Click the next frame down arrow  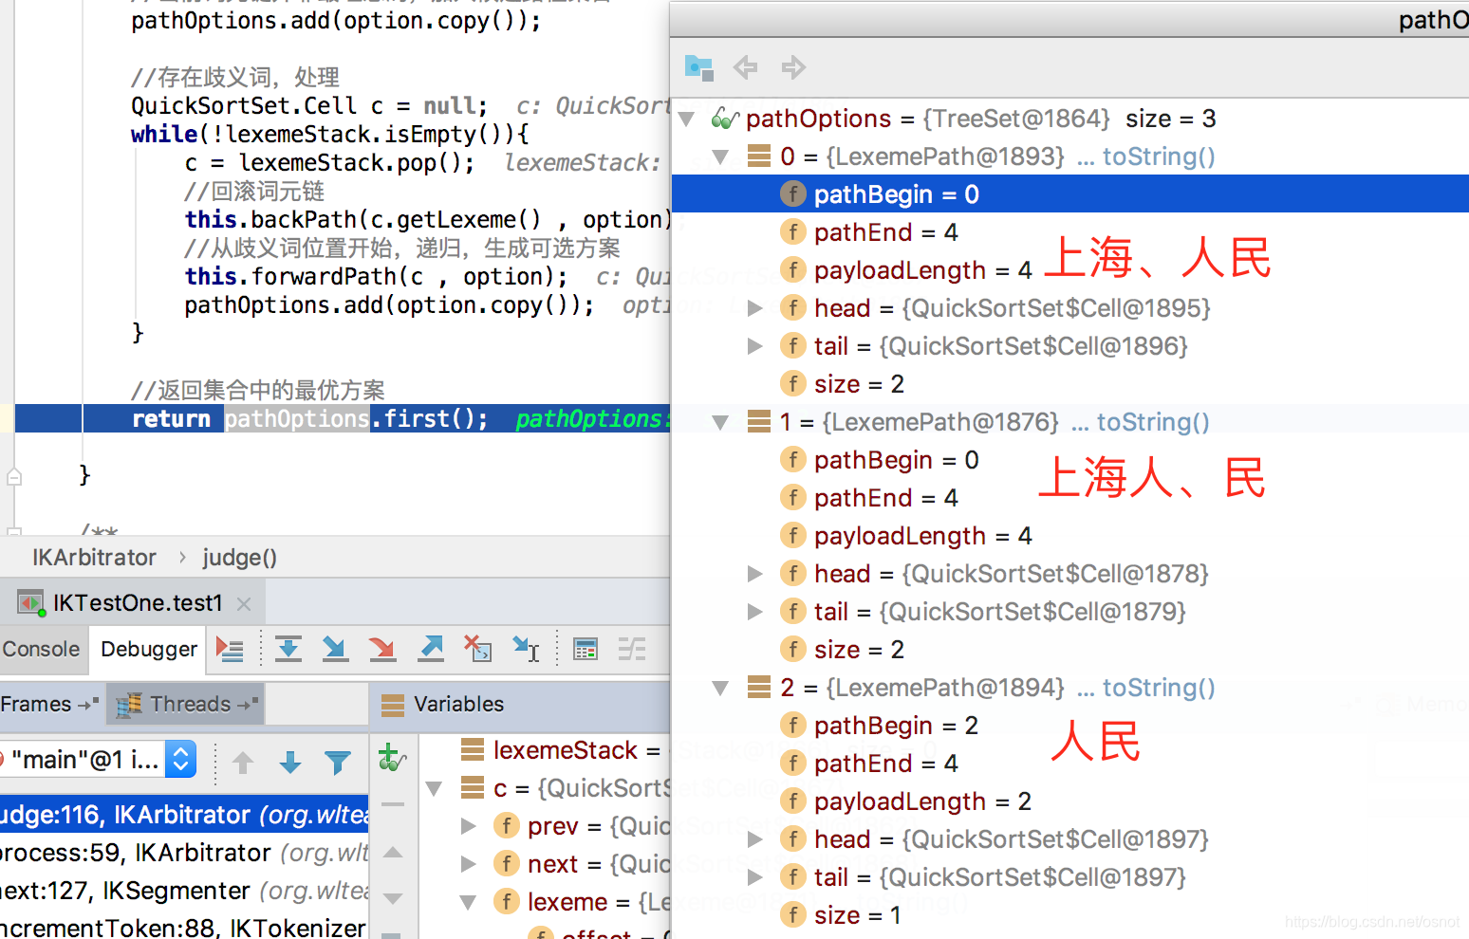pos(290,762)
